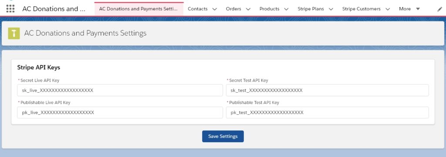The height and width of the screenshot is (157, 446).
Task: Go to the Stripe Customers tab
Action: 361,9
